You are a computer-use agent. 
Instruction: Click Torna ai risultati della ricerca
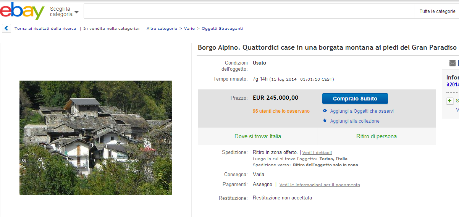45,29
